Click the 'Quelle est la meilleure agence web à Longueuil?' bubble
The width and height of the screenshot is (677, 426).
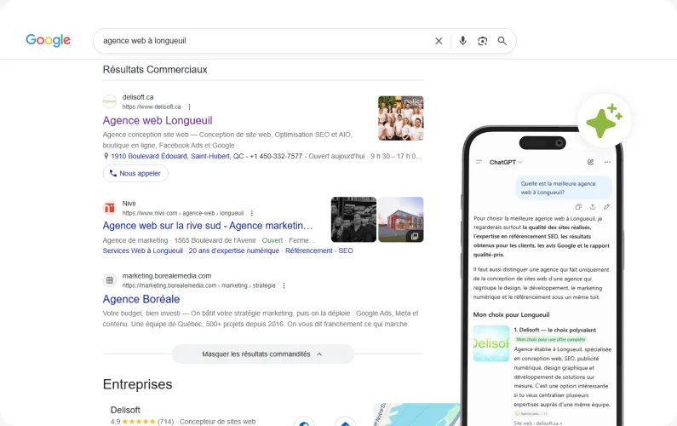564,188
